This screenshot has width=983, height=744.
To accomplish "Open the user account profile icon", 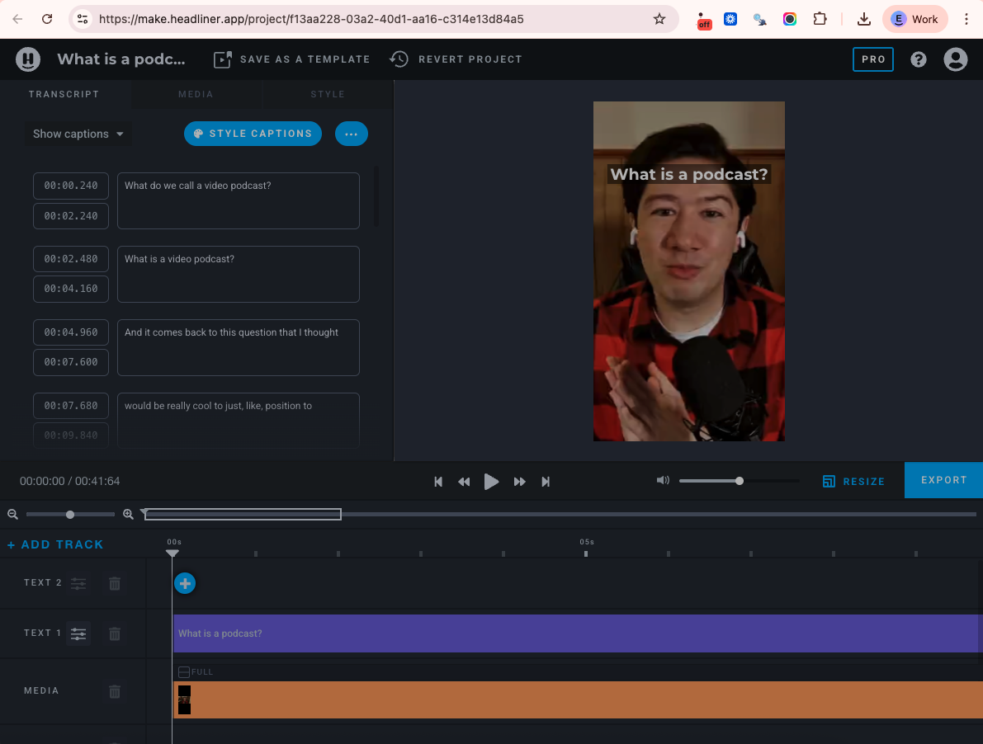I will 955,59.
